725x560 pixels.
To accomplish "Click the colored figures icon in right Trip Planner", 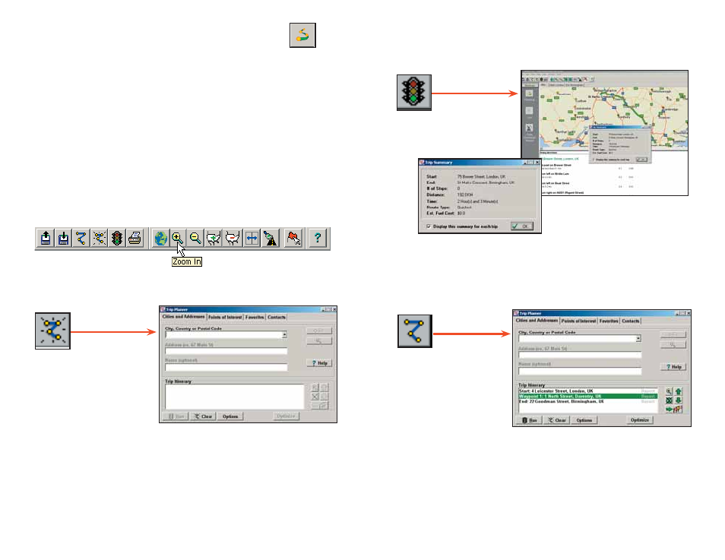I will click(x=679, y=410).
